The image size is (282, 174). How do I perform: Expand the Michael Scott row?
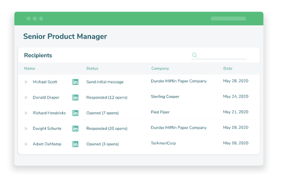click(x=26, y=82)
